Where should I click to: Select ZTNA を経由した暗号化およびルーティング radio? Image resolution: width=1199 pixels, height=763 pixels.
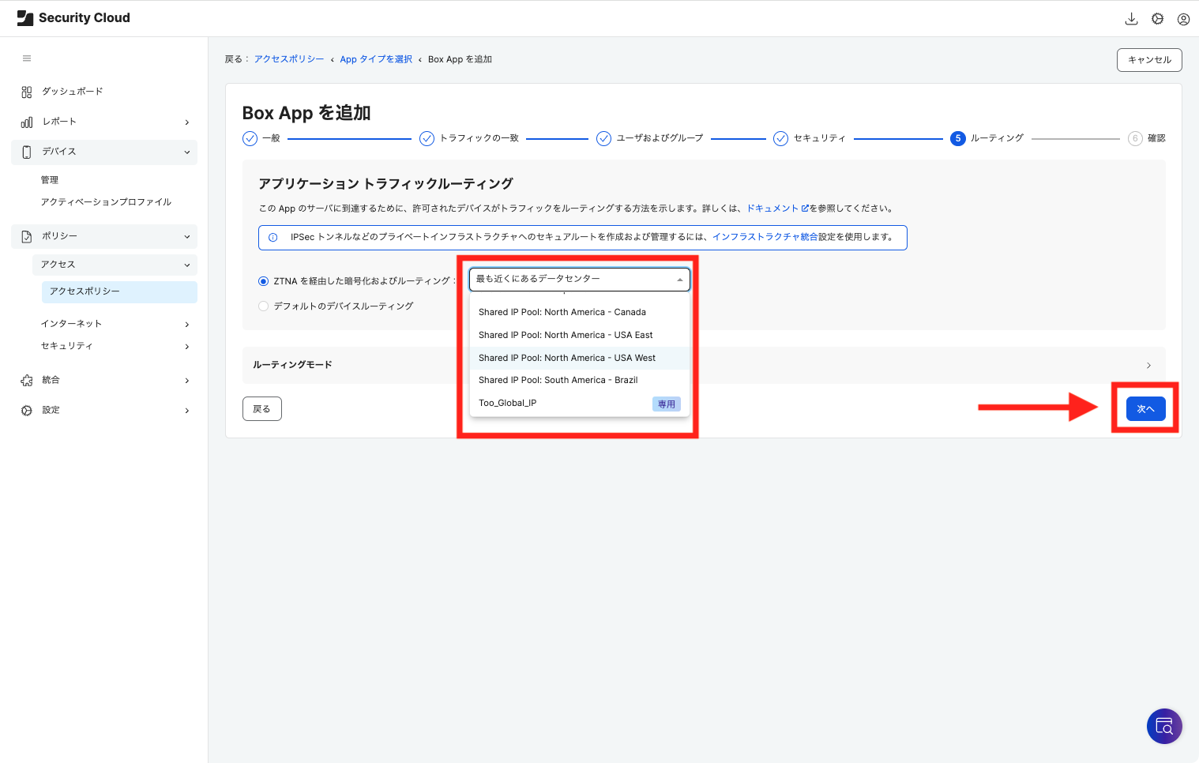coord(264,281)
